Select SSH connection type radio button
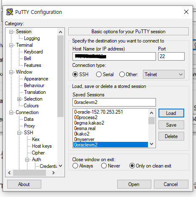Image resolution: width=196 pixels, height=197 pixels. click(75, 75)
